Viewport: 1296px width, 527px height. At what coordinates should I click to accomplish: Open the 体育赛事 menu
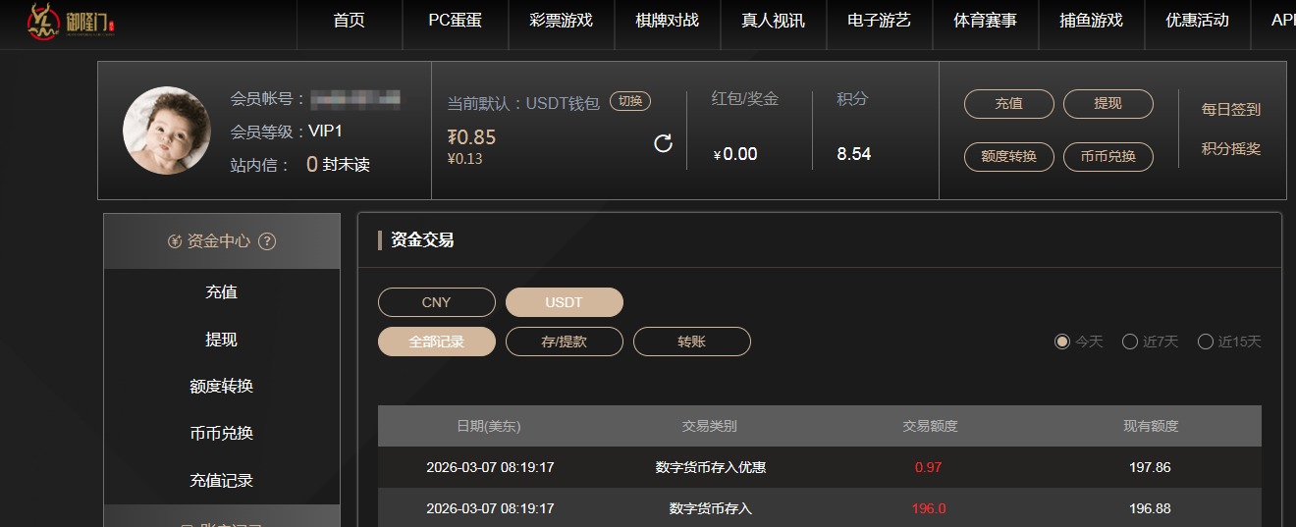(x=985, y=21)
